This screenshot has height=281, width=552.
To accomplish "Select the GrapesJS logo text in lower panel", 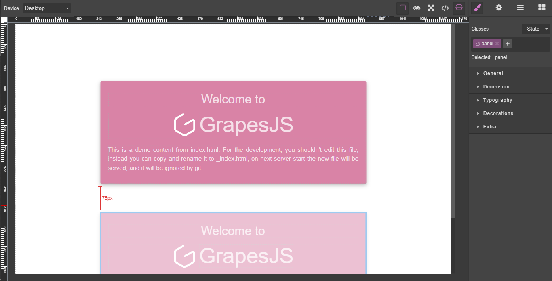I will click(246, 256).
